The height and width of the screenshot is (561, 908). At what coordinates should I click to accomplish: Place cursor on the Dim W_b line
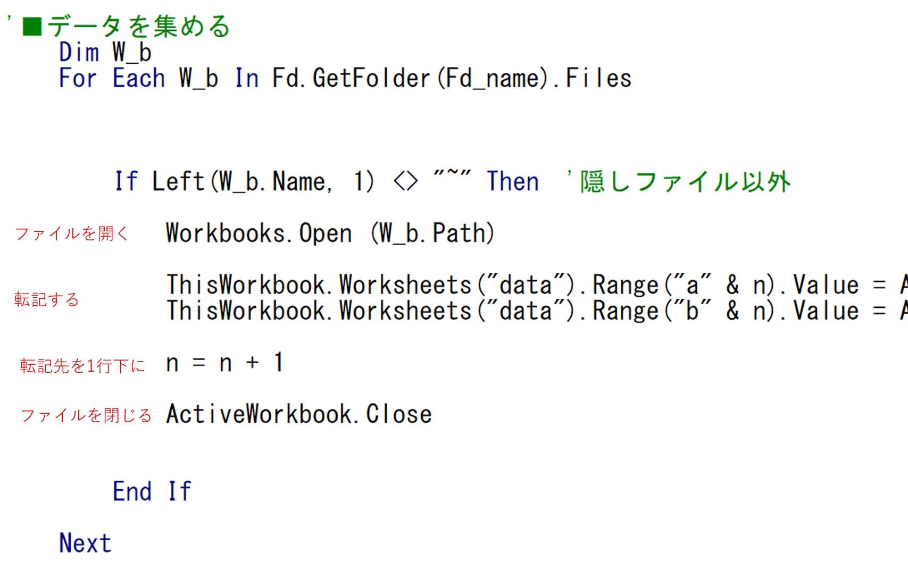(105, 53)
